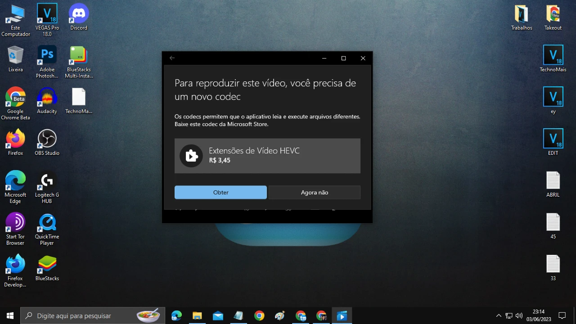Viewport: 576px width, 324px height.
Task: Expand hidden icons in the system tray
Action: pyautogui.click(x=499, y=315)
